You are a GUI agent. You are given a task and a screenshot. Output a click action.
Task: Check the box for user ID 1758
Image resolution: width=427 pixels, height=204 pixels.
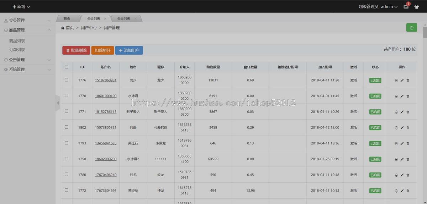coord(67,159)
